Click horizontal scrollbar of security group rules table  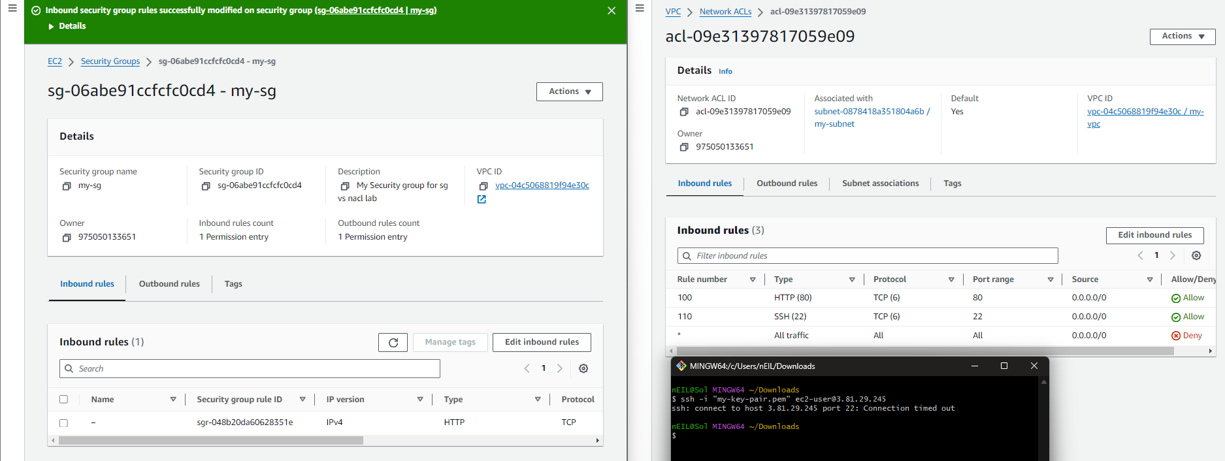(210, 441)
